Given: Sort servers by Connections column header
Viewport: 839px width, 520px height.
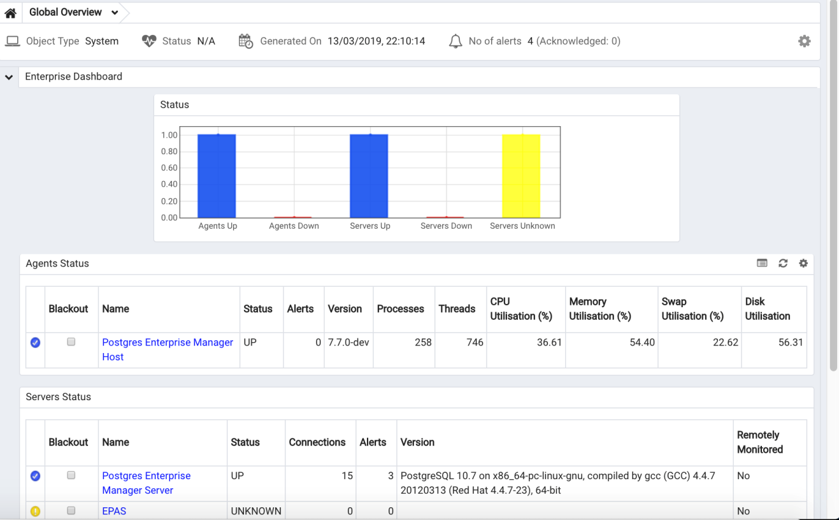Looking at the screenshot, I should [x=317, y=442].
